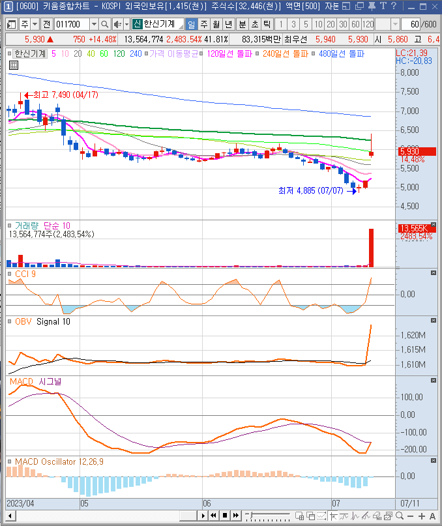Close the MACD Oscillator pane
This screenshot has height=526, width=442.
[434, 460]
